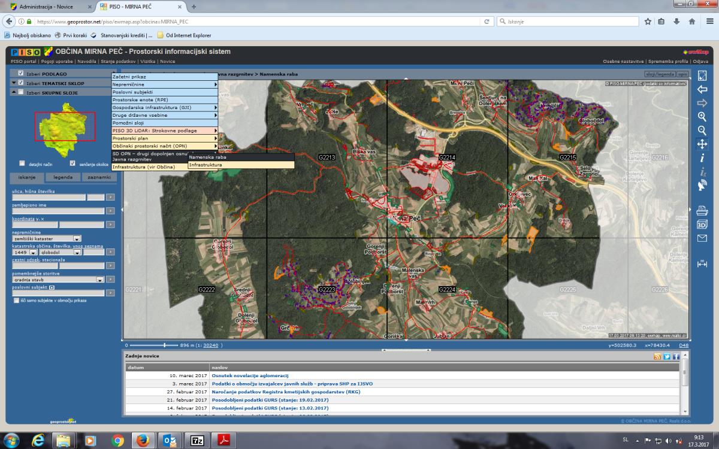The image size is (719, 449).
Task: Select the distance measuring tool
Action: click(702, 263)
